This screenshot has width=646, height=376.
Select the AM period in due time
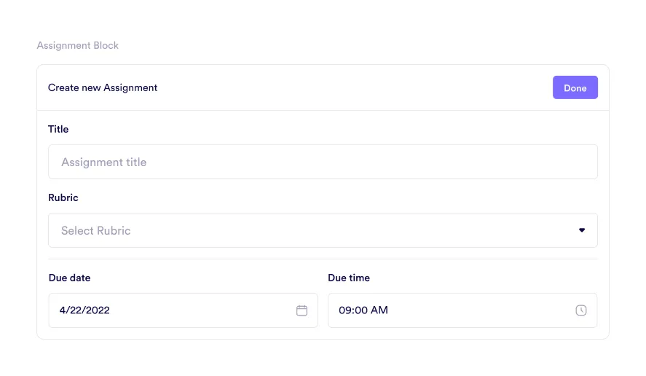(x=379, y=310)
